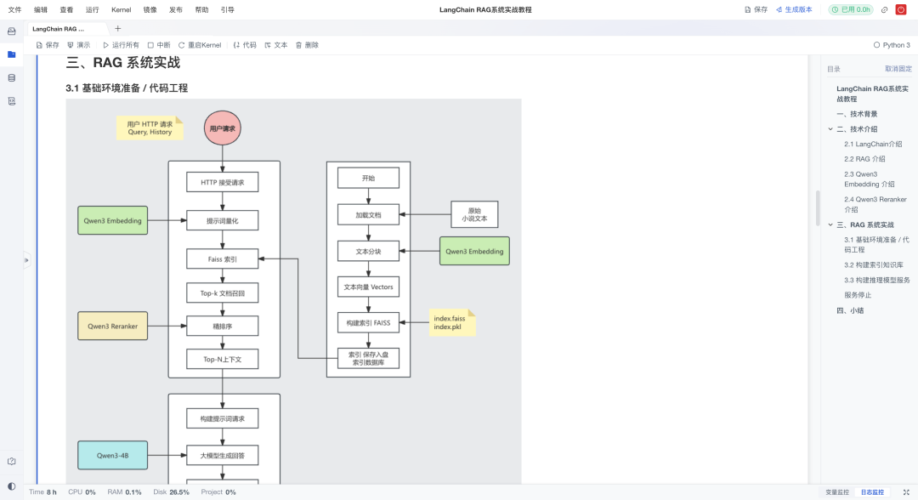Restart the kernel with 重启Kernel
The height and width of the screenshot is (500, 918).
click(x=200, y=45)
